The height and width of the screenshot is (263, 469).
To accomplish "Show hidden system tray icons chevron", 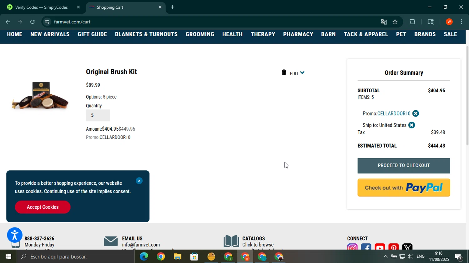I will [386, 257].
